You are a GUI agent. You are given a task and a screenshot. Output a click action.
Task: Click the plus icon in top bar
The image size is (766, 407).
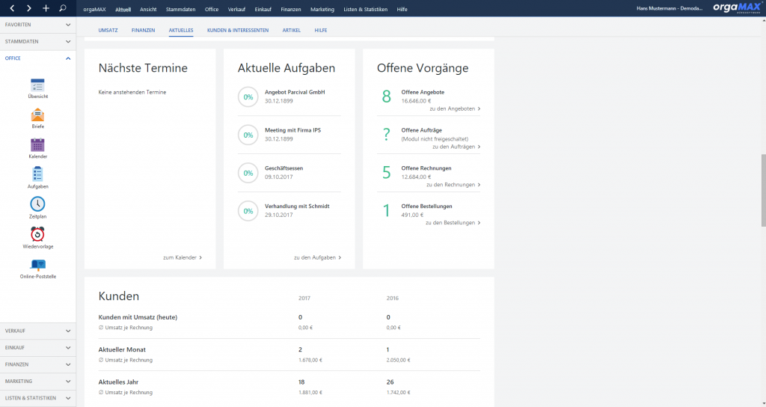click(46, 8)
